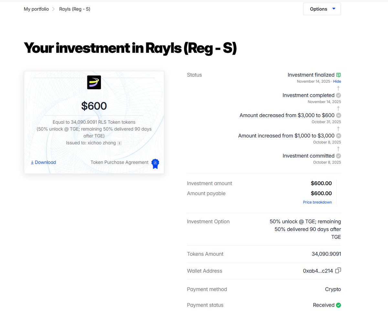Hide the status history

click(x=337, y=82)
